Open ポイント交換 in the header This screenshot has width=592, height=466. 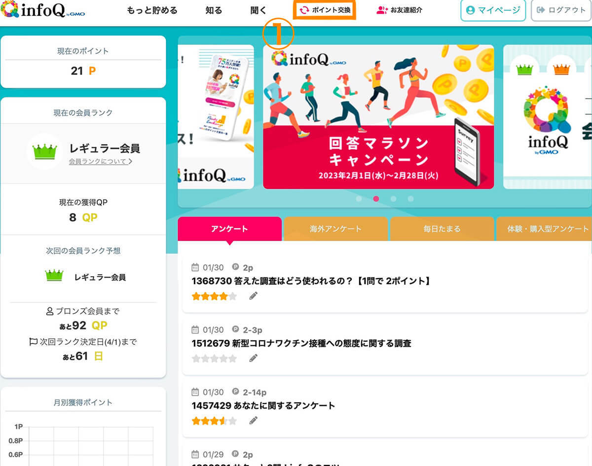325,10
